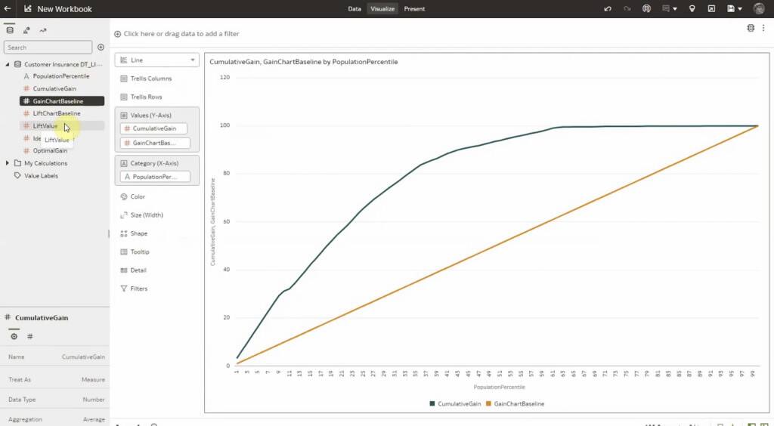The width and height of the screenshot is (774, 426).
Task: Click the 'Click here or drag data' filter bar
Action: tap(181, 34)
